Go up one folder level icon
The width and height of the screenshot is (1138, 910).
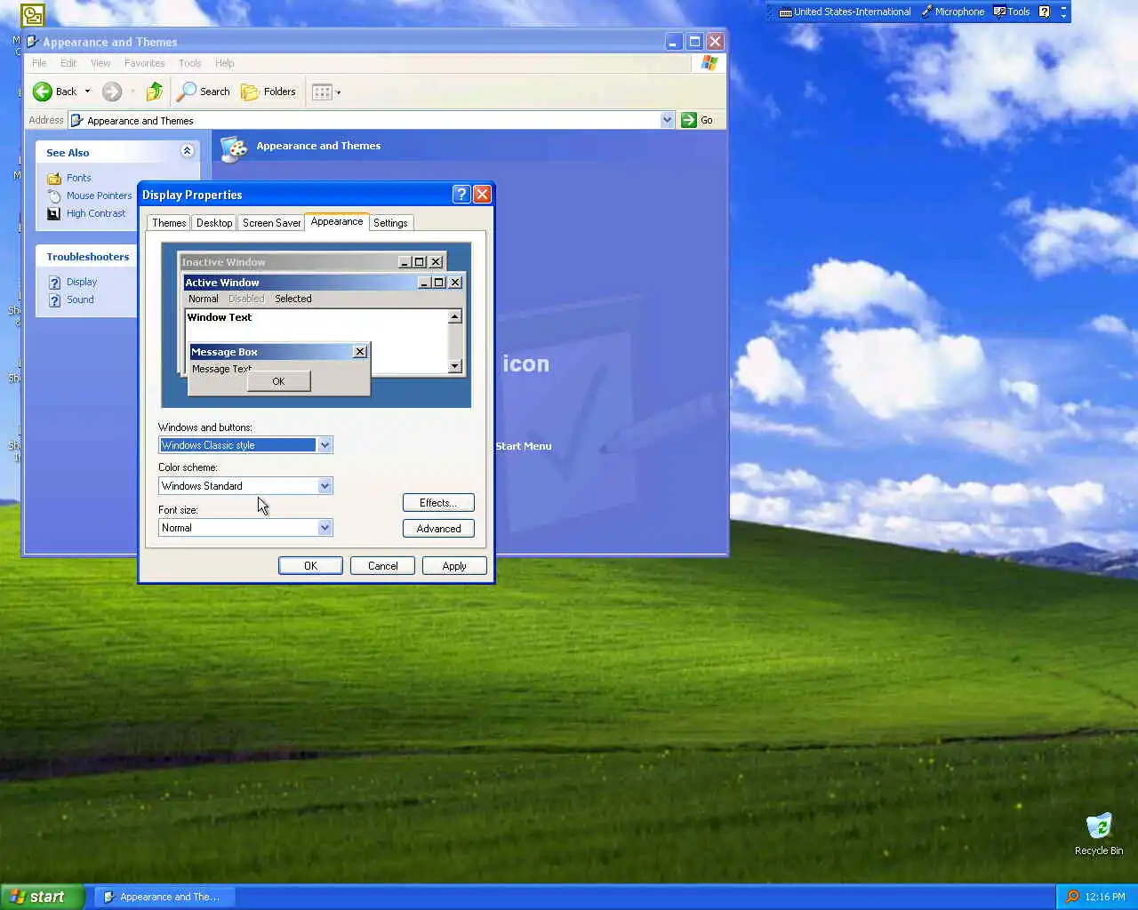point(155,92)
